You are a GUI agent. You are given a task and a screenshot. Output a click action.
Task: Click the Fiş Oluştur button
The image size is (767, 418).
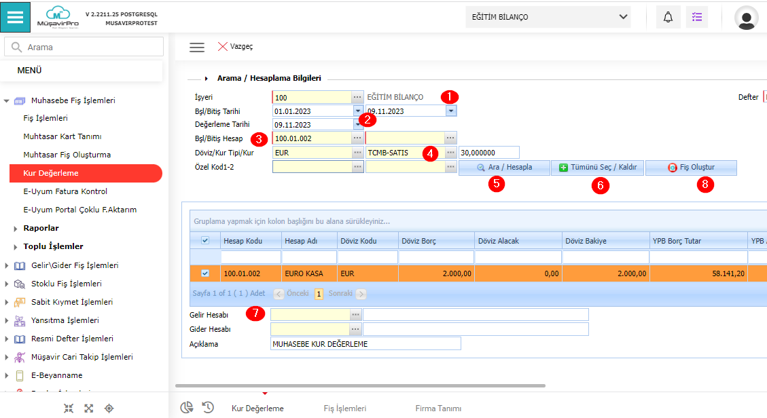[691, 168]
